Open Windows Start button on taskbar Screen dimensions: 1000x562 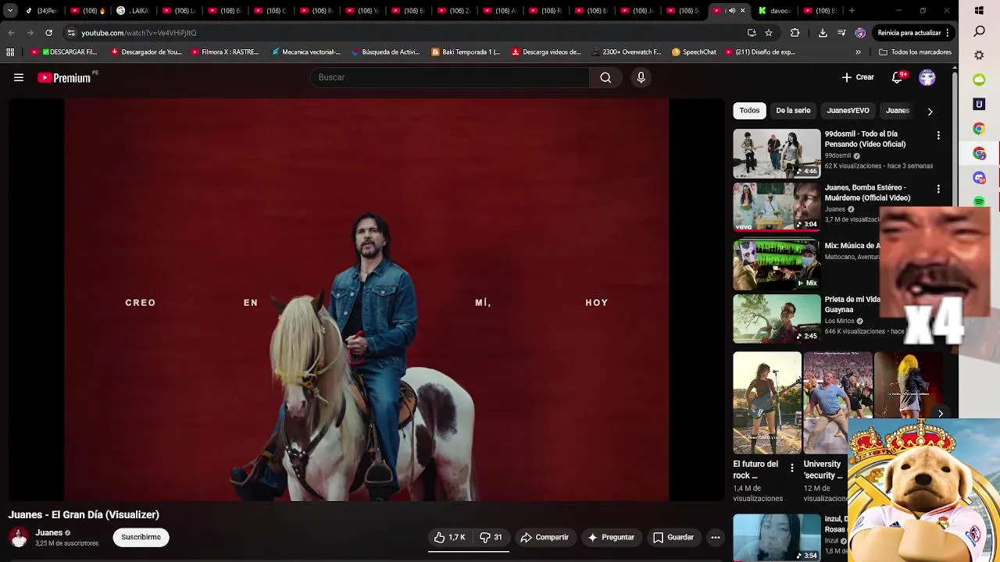coord(979,11)
